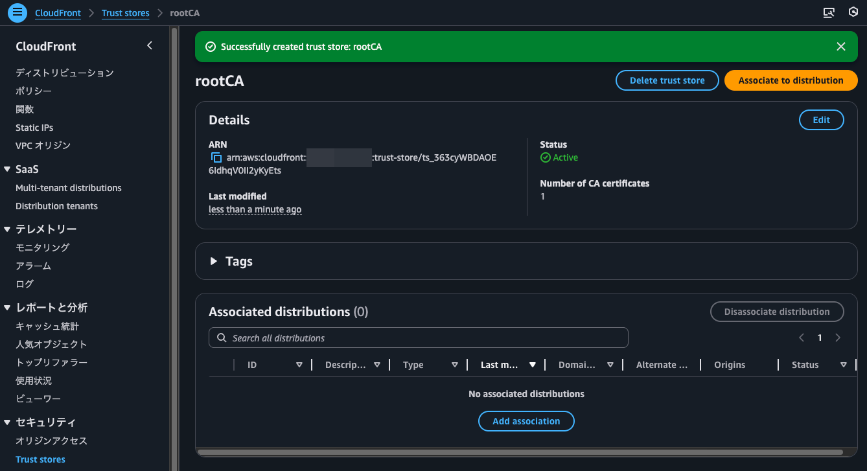Click the hexagon settings icon in top bar
Viewport: 867px width, 471px height.
click(853, 12)
